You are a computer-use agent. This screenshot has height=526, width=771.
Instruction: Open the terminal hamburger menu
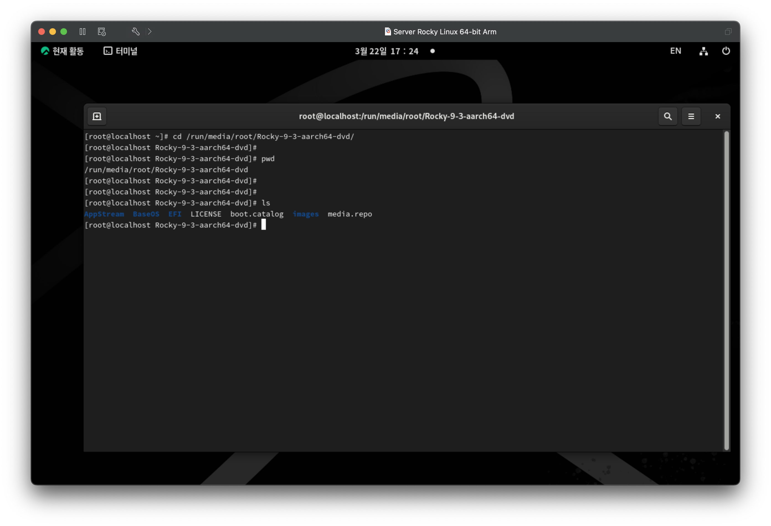(x=691, y=116)
